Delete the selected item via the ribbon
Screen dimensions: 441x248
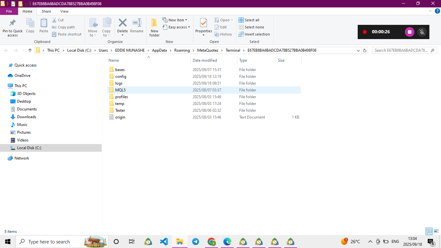[122, 27]
